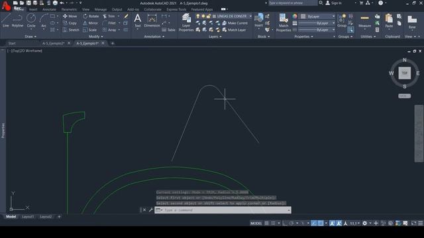The width and height of the screenshot is (424, 238).
Task: Click Match Properties tool
Action: (x=284, y=22)
